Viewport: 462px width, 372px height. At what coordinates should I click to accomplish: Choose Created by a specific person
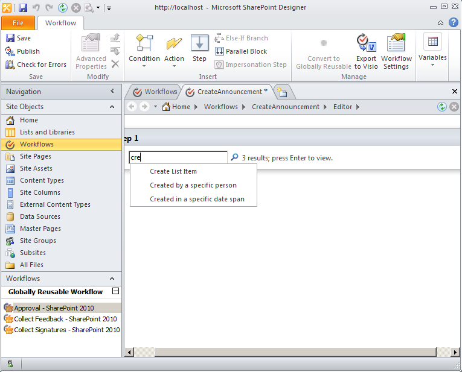pyautogui.click(x=193, y=185)
